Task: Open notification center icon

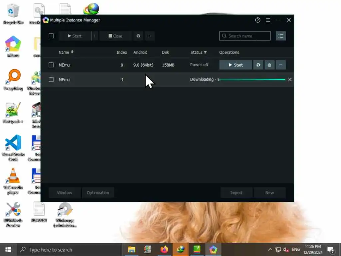Action: click(x=330, y=250)
